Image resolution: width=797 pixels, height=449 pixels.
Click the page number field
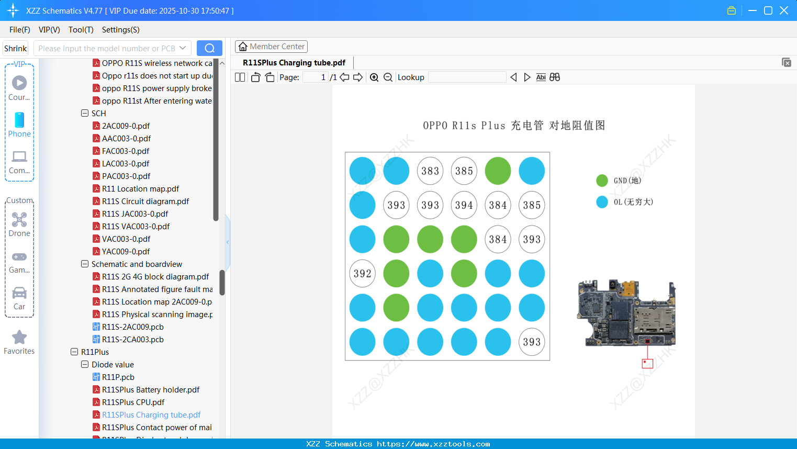coord(316,77)
